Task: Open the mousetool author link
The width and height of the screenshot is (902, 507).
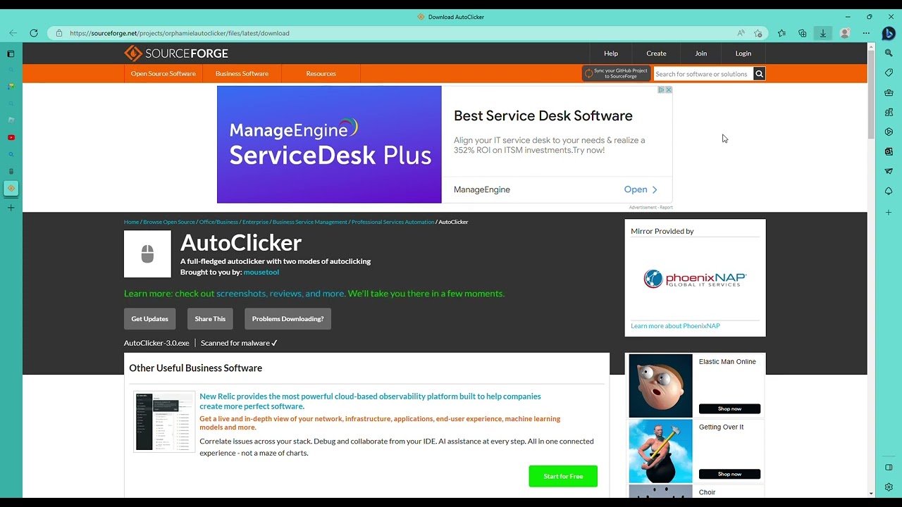Action: click(x=261, y=272)
